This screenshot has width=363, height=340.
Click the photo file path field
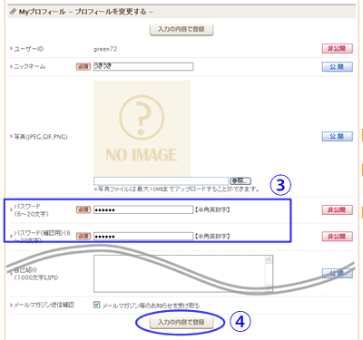(x=161, y=181)
